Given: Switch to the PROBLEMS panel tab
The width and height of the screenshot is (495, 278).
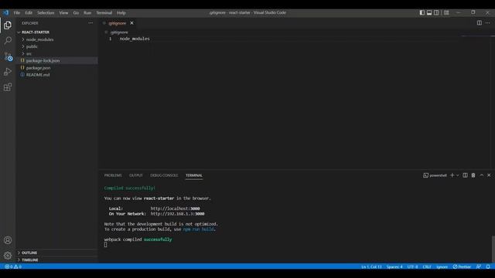Looking at the screenshot, I should click(x=113, y=175).
